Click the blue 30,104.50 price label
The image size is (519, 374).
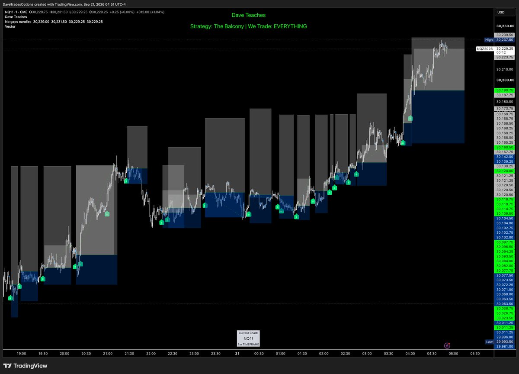coord(505,218)
